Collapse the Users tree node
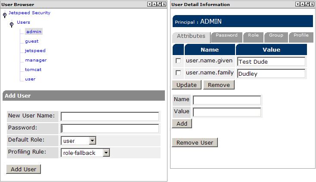Screen dimensions: 316x182 click(12, 24)
